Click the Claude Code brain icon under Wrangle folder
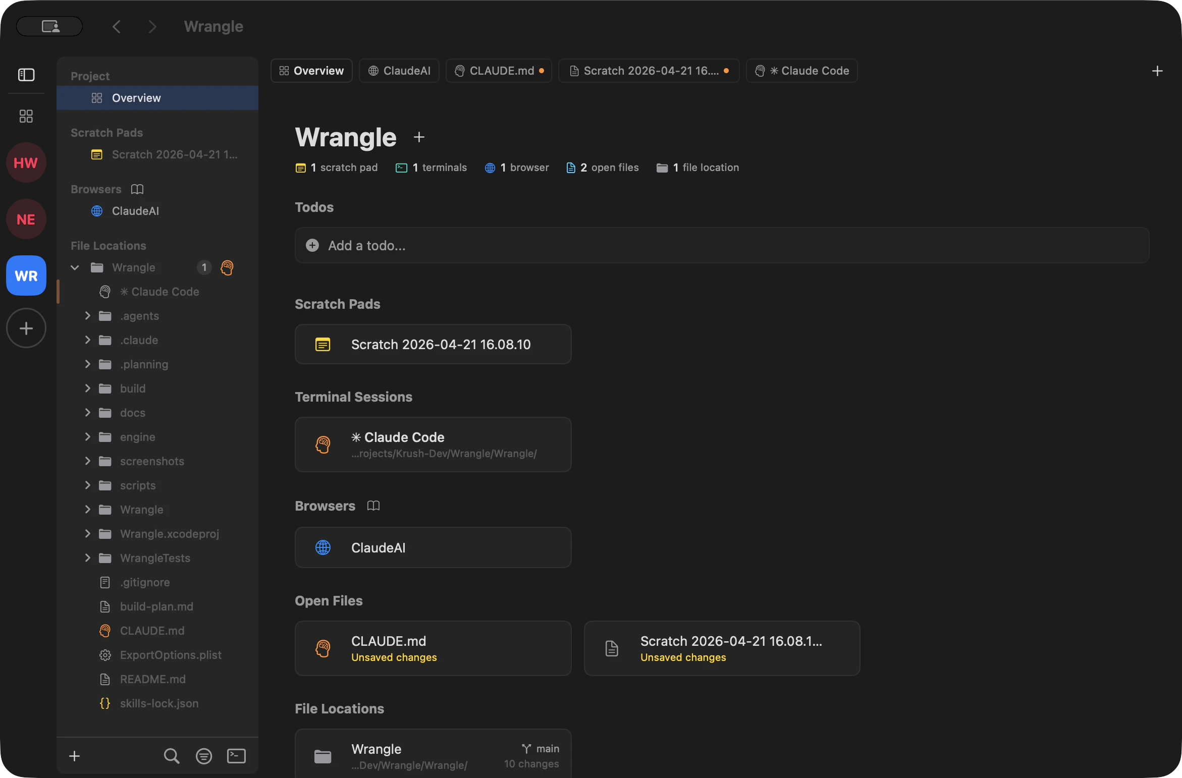This screenshot has height=778, width=1182. pyautogui.click(x=105, y=292)
